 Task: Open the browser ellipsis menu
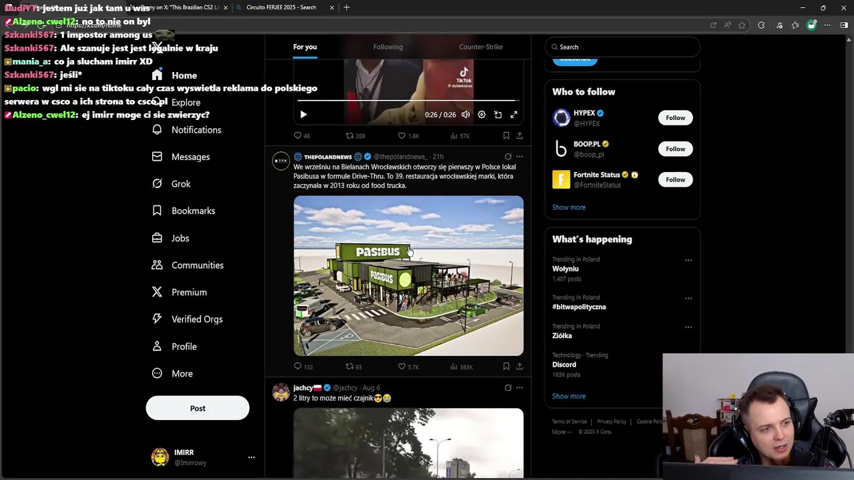[827, 25]
